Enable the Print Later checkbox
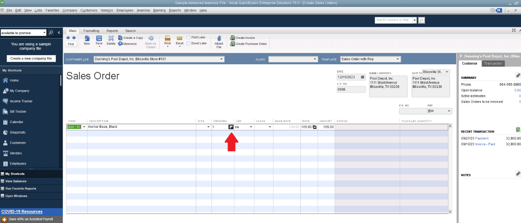Image resolution: width=521 pixels, height=223 pixels. [x=189, y=37]
